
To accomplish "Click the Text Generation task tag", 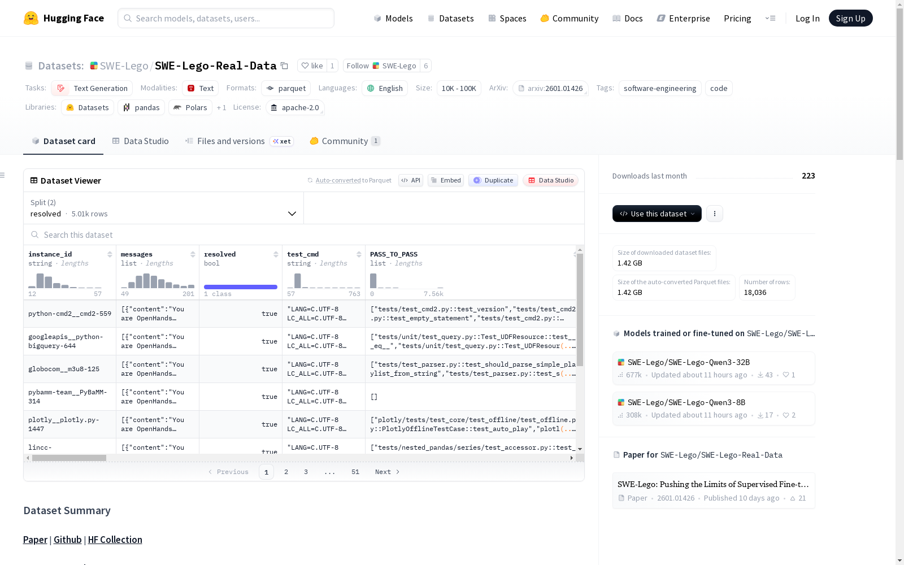I will coord(92,88).
